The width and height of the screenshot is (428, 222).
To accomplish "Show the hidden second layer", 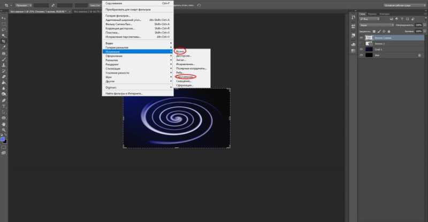I will (362, 44).
